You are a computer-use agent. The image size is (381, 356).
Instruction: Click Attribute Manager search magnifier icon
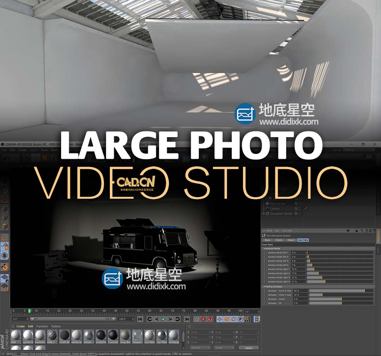click(x=362, y=230)
